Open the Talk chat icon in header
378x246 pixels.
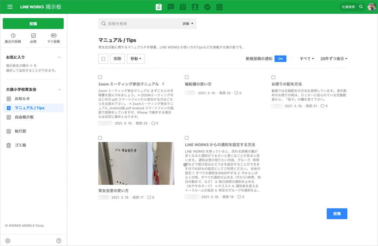pyautogui.click(x=171, y=7)
